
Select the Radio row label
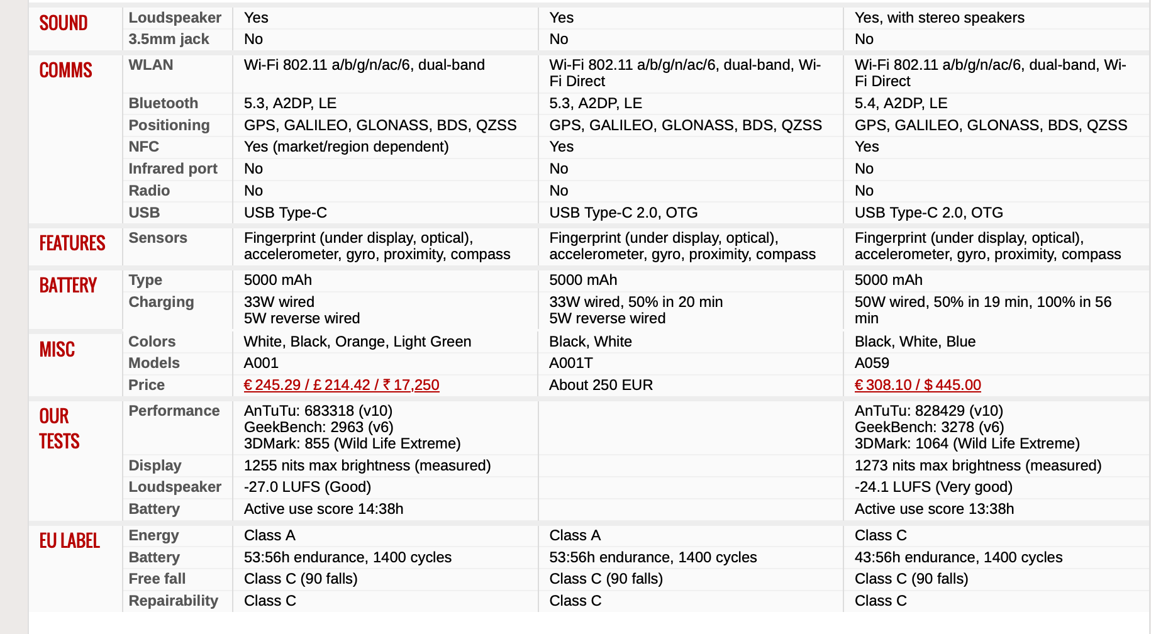pos(149,191)
